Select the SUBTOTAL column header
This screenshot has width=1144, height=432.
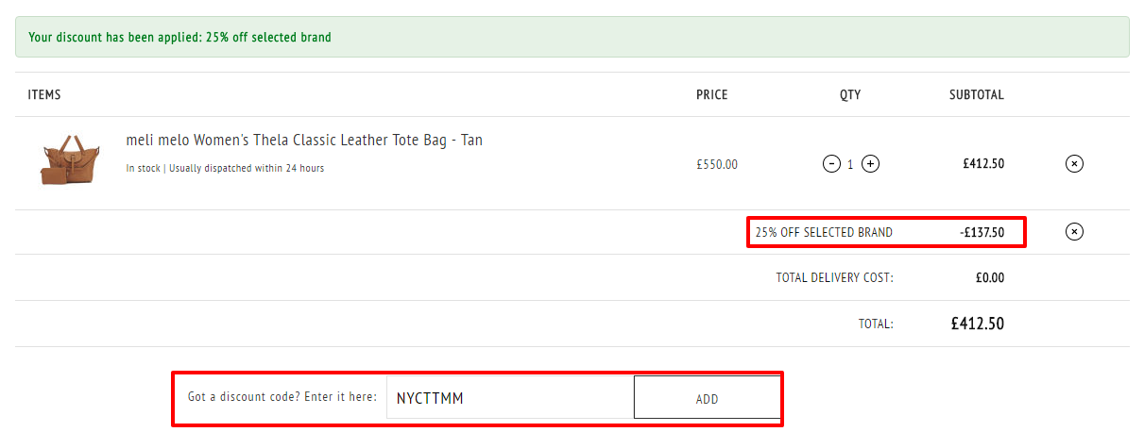977,94
